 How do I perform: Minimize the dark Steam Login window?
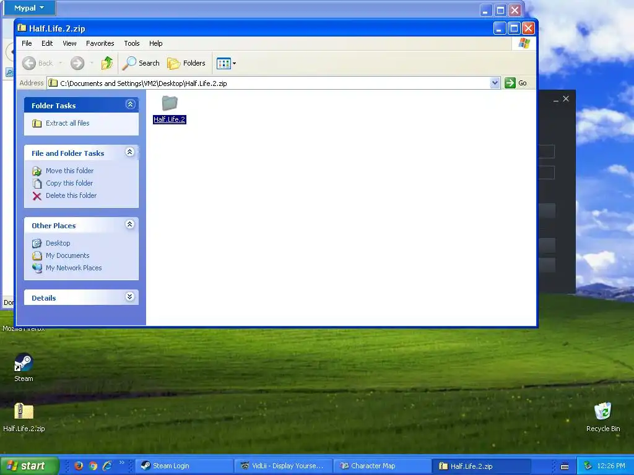(x=555, y=100)
